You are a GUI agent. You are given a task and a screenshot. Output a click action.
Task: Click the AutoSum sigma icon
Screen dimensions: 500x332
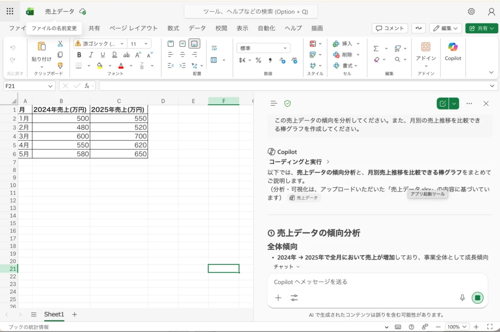point(376,48)
